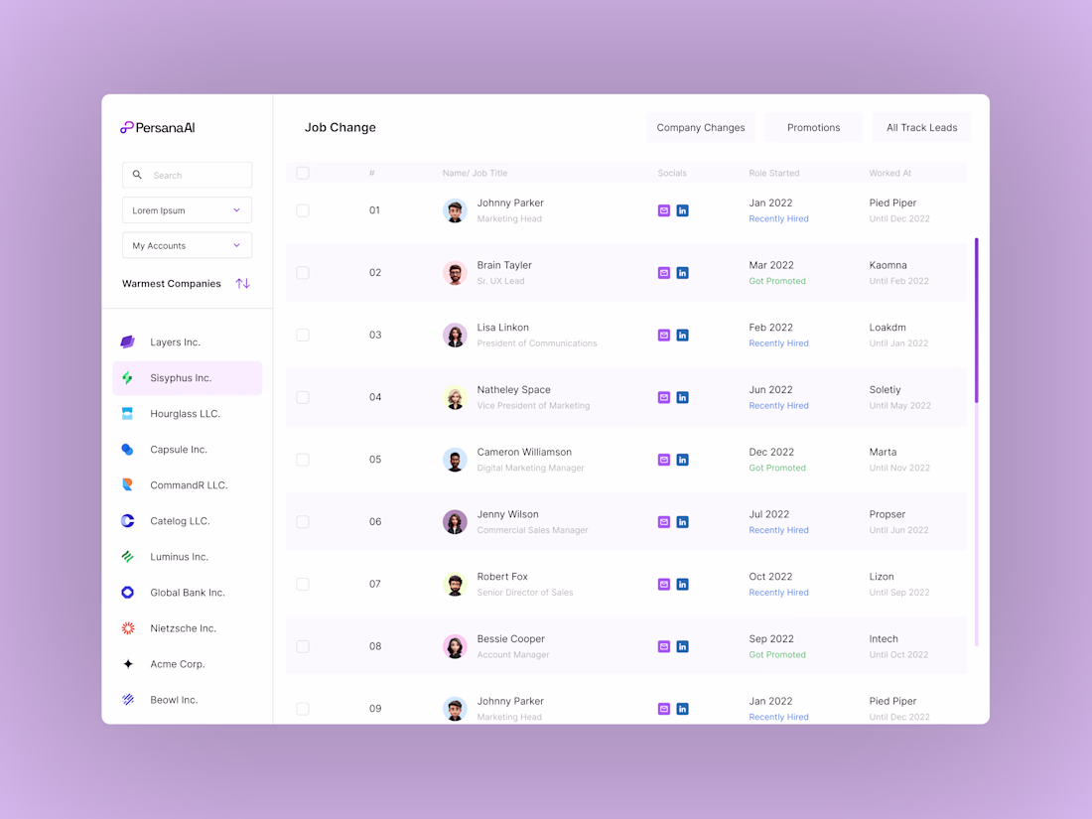Expand the My Accounts dropdown

[x=187, y=245]
